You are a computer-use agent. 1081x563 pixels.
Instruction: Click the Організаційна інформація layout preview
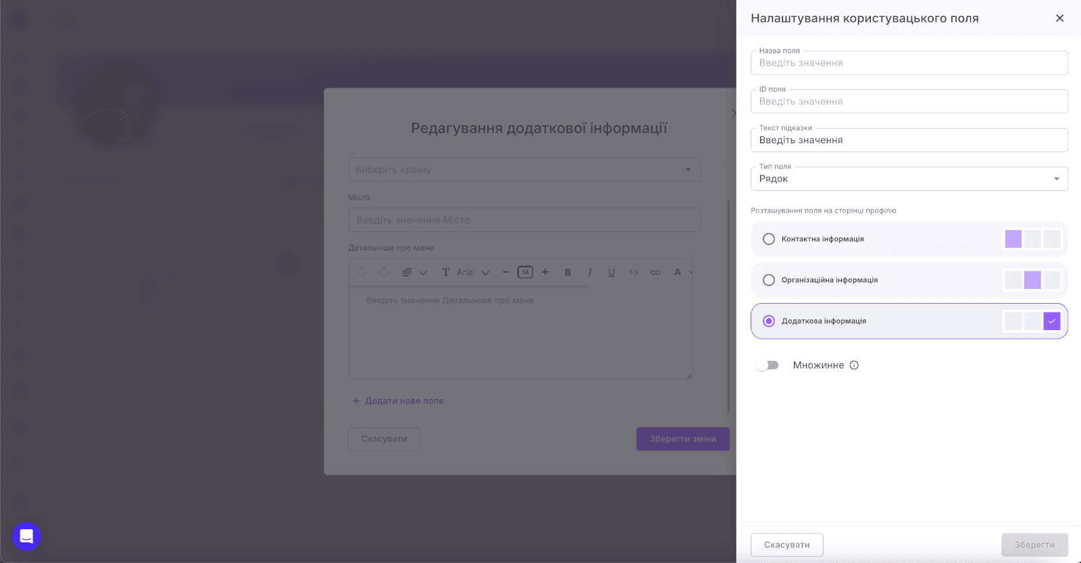[1032, 280]
